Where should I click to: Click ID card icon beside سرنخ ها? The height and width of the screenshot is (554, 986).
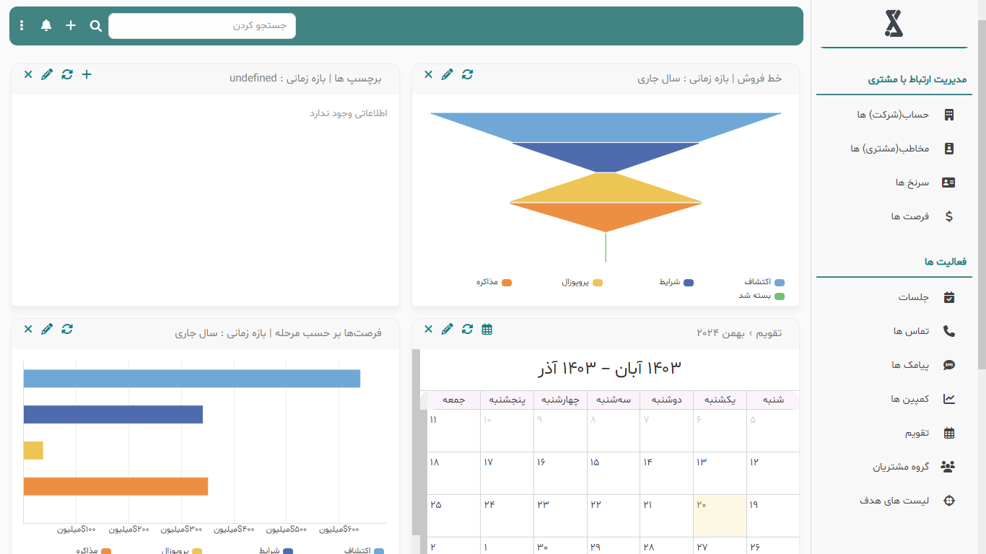coord(949,183)
